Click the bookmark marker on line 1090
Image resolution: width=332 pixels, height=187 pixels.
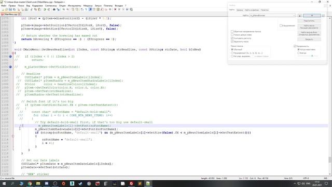[10, 57]
